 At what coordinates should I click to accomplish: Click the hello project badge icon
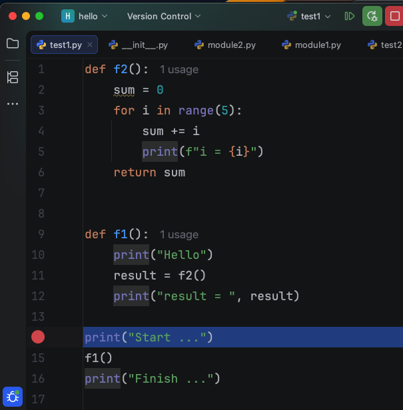68,16
